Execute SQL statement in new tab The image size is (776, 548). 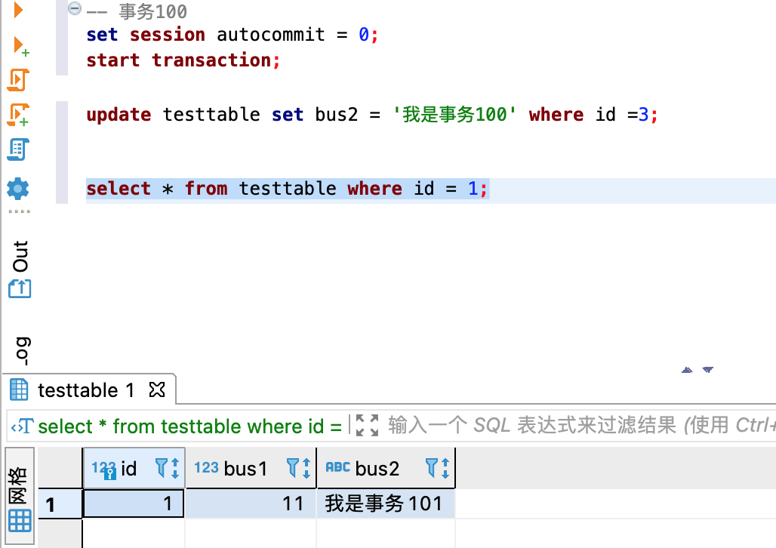pyautogui.click(x=20, y=46)
